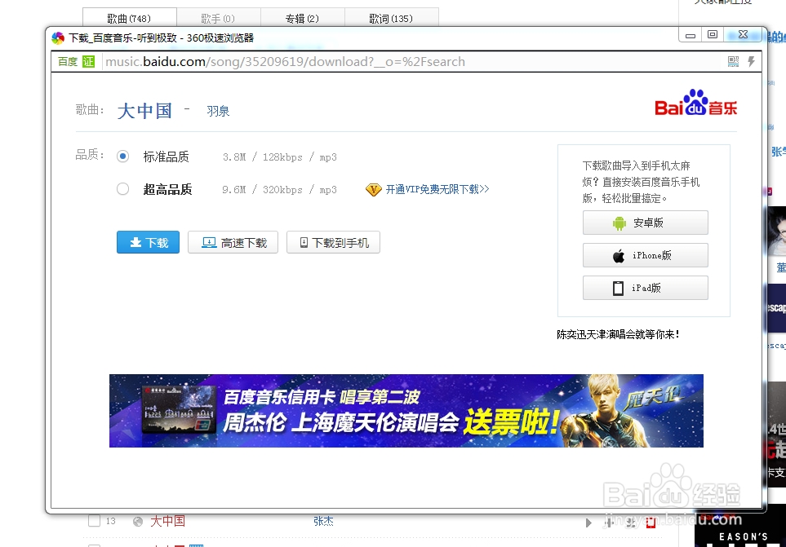The height and width of the screenshot is (547, 786).
Task: Select the 标准品质 quality radio button
Action: click(x=122, y=157)
